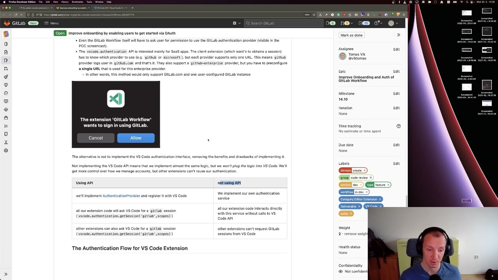The width and height of the screenshot is (498, 280).
Task: Open the GitLab Menu hamburger
Action: (51, 23)
